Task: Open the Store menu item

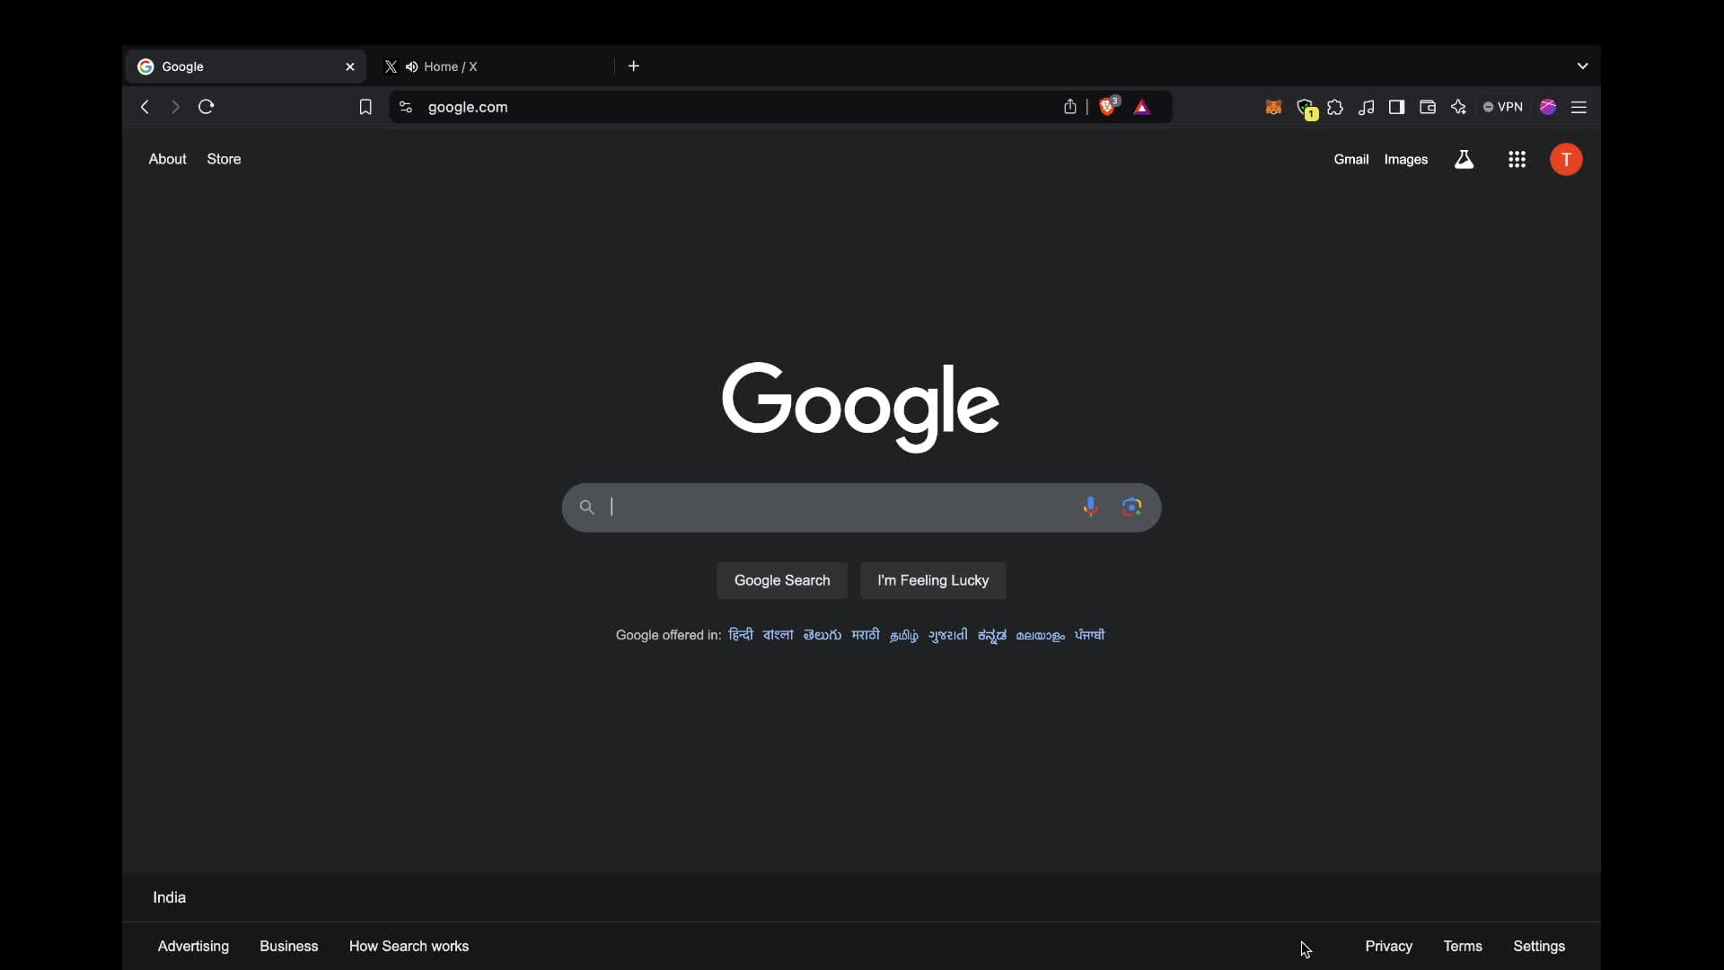Action: tap(224, 159)
